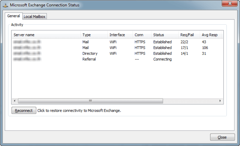Sort by the Server name column header
This screenshot has height=146, width=240.
[x=46, y=35]
